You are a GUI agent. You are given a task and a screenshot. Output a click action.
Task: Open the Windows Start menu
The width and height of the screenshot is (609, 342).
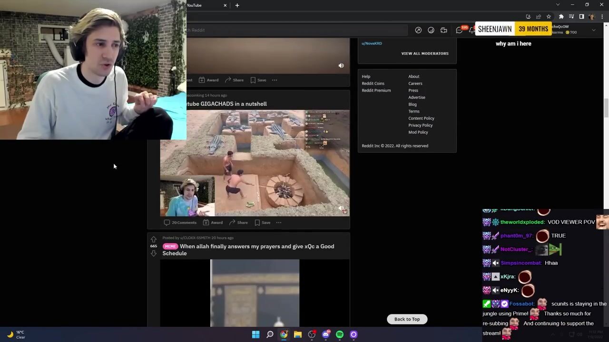click(255, 334)
